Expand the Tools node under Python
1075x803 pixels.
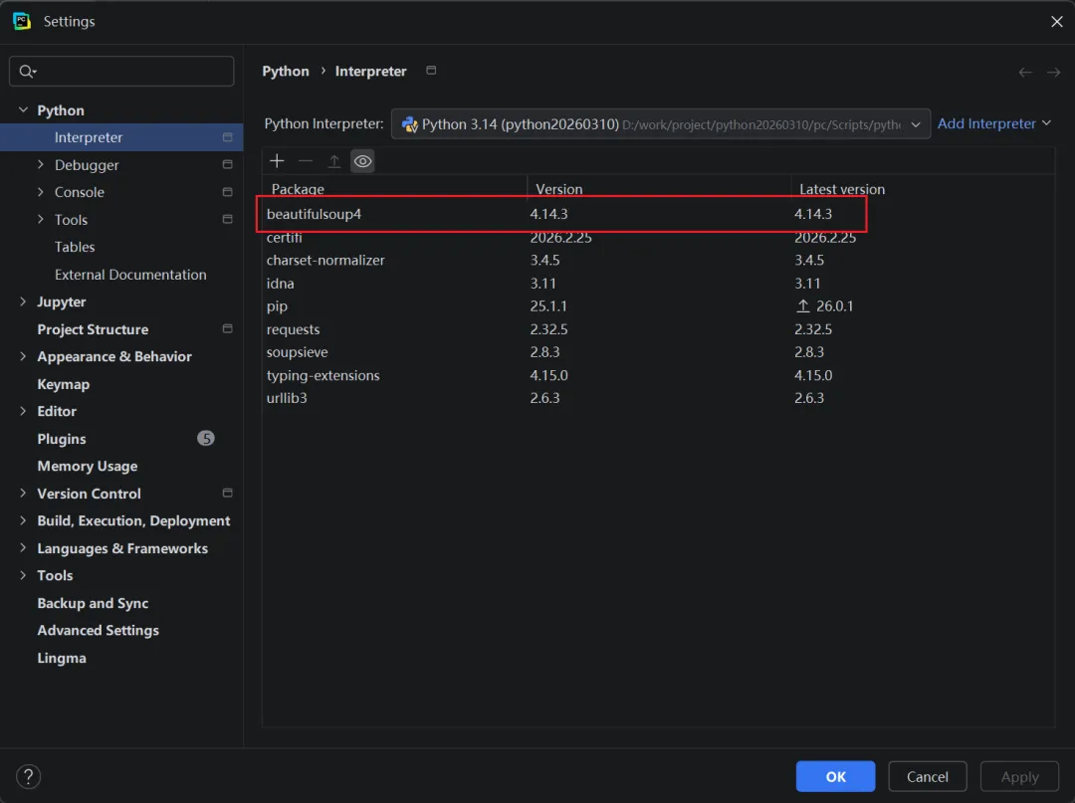[41, 219]
